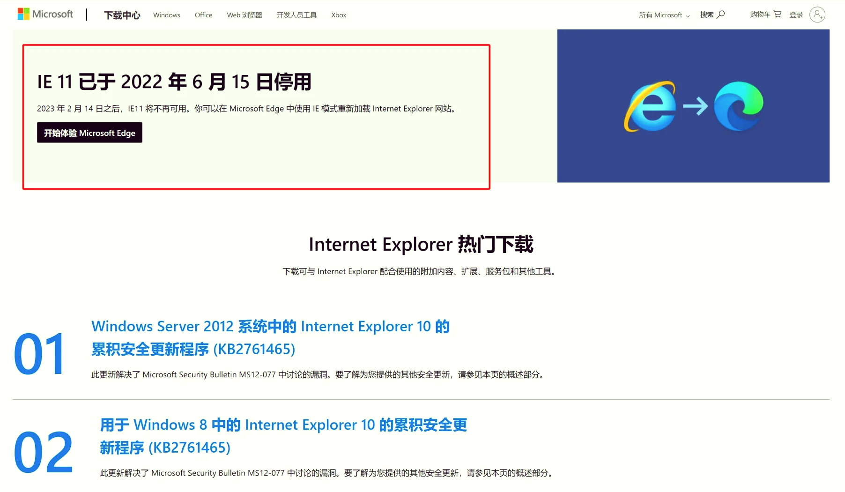Click the IE to Edge banner image

click(x=693, y=106)
